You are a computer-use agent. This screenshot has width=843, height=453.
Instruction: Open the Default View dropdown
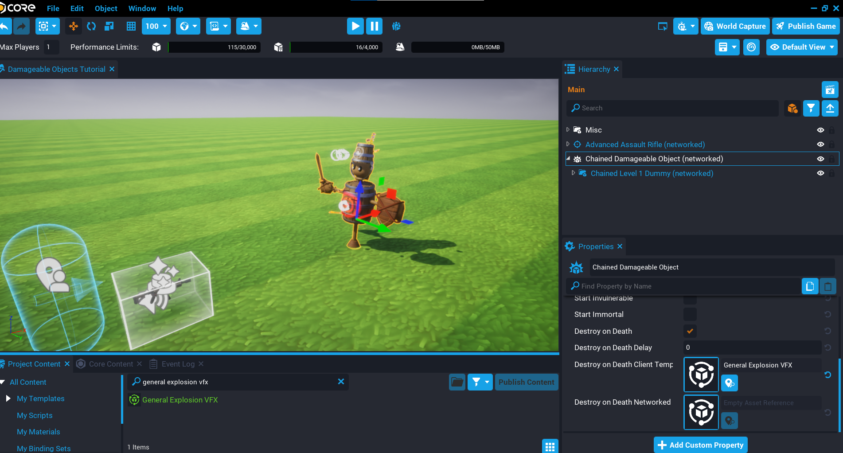[x=802, y=47]
